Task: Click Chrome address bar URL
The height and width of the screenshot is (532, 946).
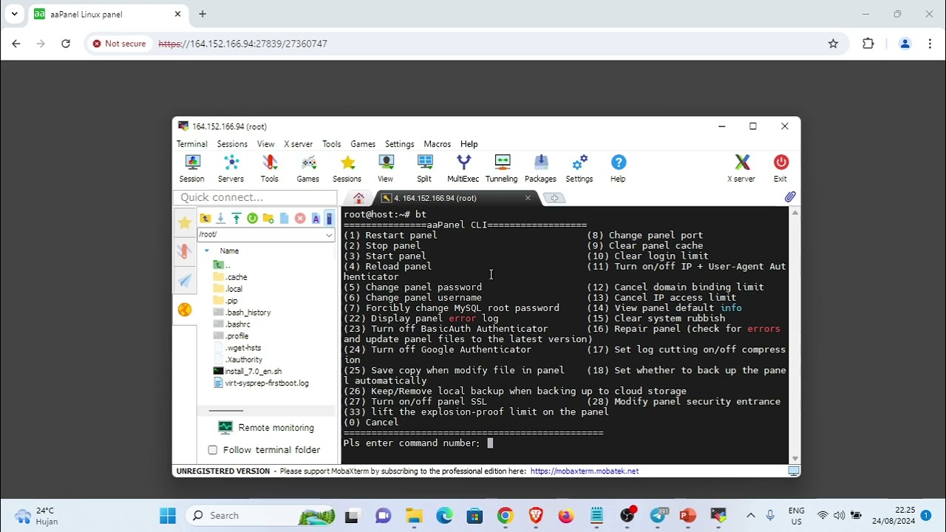Action: 242,44
